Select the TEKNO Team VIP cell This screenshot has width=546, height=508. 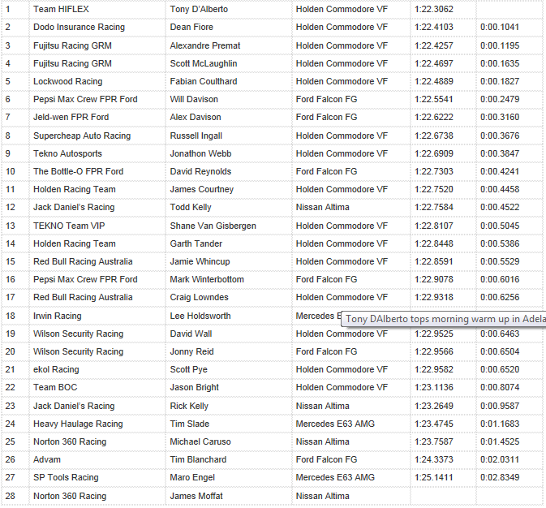click(x=69, y=226)
